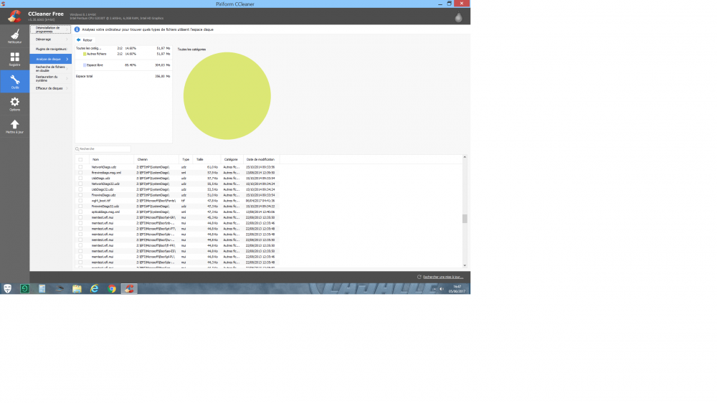Open Restauration du système tool
This screenshot has height=403, width=717.
pyautogui.click(x=50, y=79)
